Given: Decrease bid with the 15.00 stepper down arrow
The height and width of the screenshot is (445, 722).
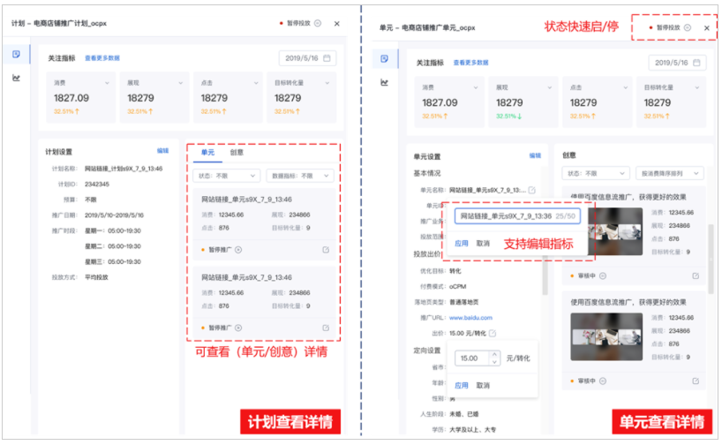Looking at the screenshot, I should point(494,362).
